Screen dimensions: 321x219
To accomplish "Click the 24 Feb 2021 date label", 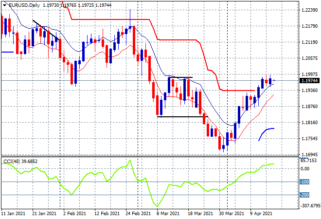I will (138, 214).
